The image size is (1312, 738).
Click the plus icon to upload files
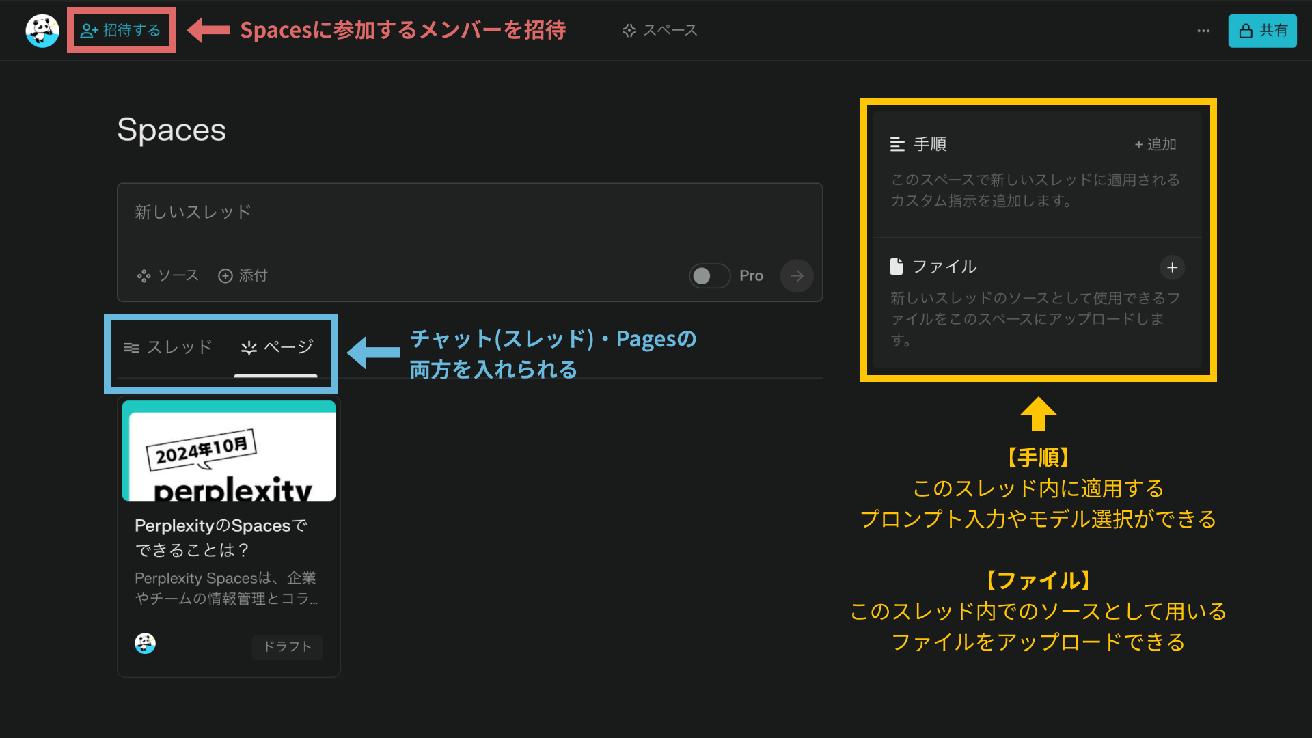point(1173,268)
